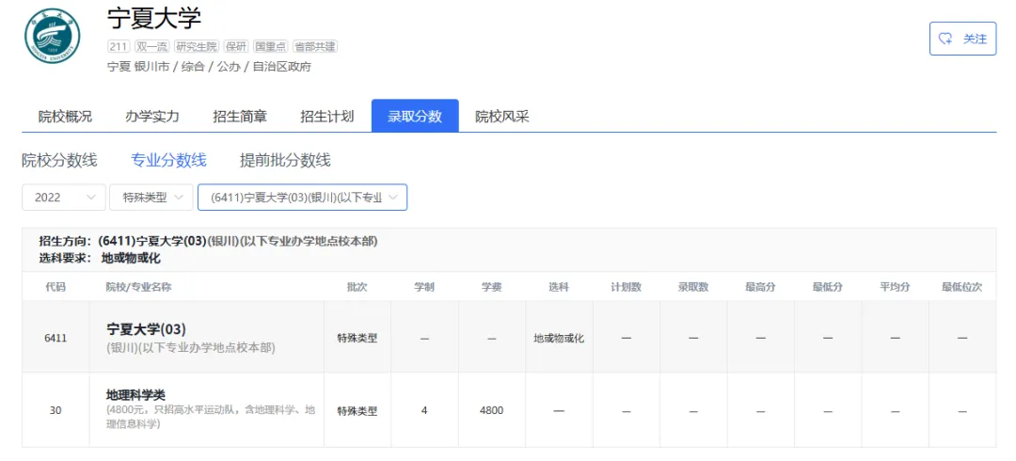Click the 学费 column header
The width and height of the screenshot is (1016, 461).
coord(492,287)
